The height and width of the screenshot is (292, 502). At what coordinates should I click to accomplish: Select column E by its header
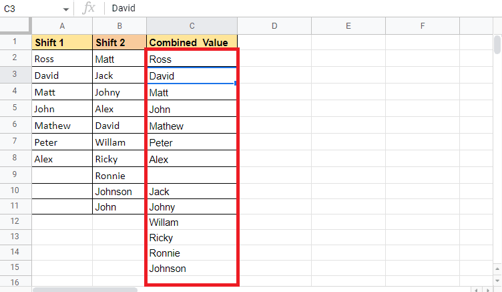click(x=348, y=26)
